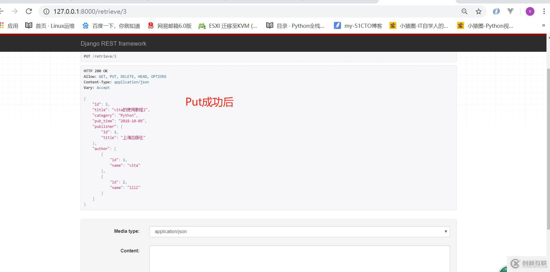The height and width of the screenshot is (272, 550).
Task: Reload the page with the refresh icon
Action: tap(29, 11)
